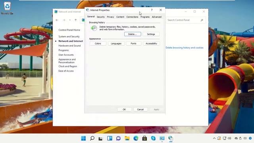Image resolution: width=254 pixels, height=143 pixels.
Task: Maximize the Network and Internet window
Action: tap(195, 12)
